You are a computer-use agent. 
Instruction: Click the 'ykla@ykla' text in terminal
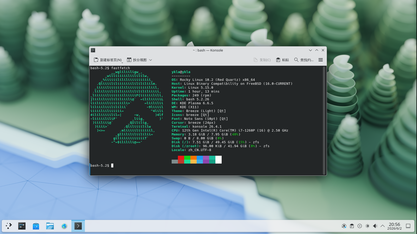[181, 72]
